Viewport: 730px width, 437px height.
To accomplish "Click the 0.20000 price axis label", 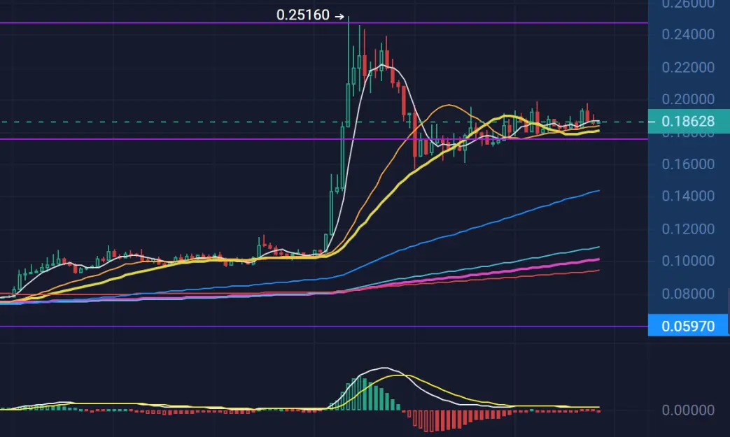I will (688, 99).
